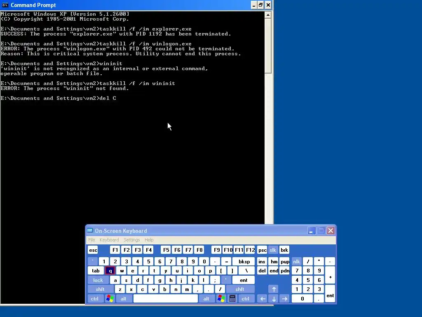This screenshot has height=317, width=422.
Task: Click the F12 key
Action: pos(250,250)
